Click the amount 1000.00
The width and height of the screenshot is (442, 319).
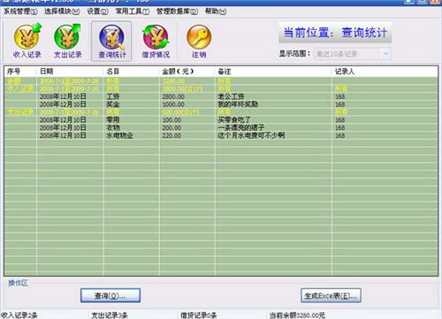(x=173, y=104)
